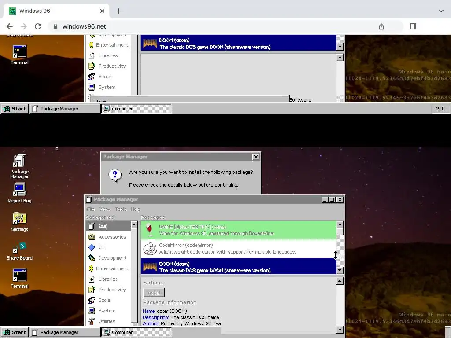Click the browser share page icon
The image size is (451, 338).
tap(381, 26)
